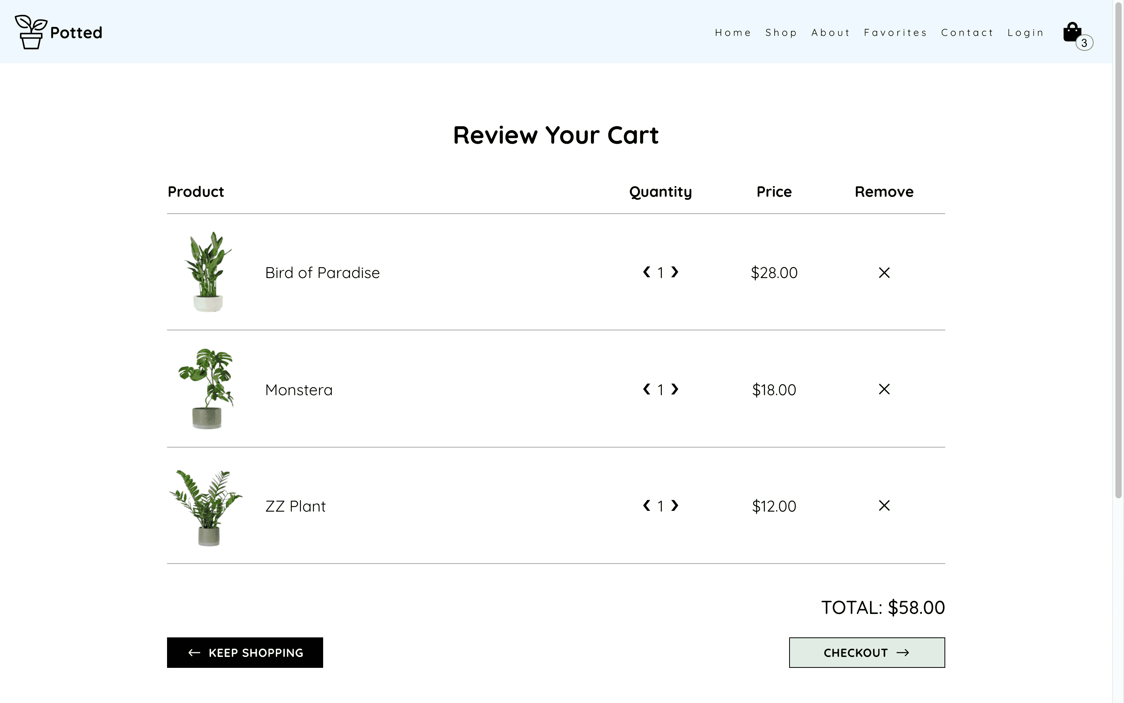Click the Potted plant logo
This screenshot has height=703, width=1124.
(59, 32)
